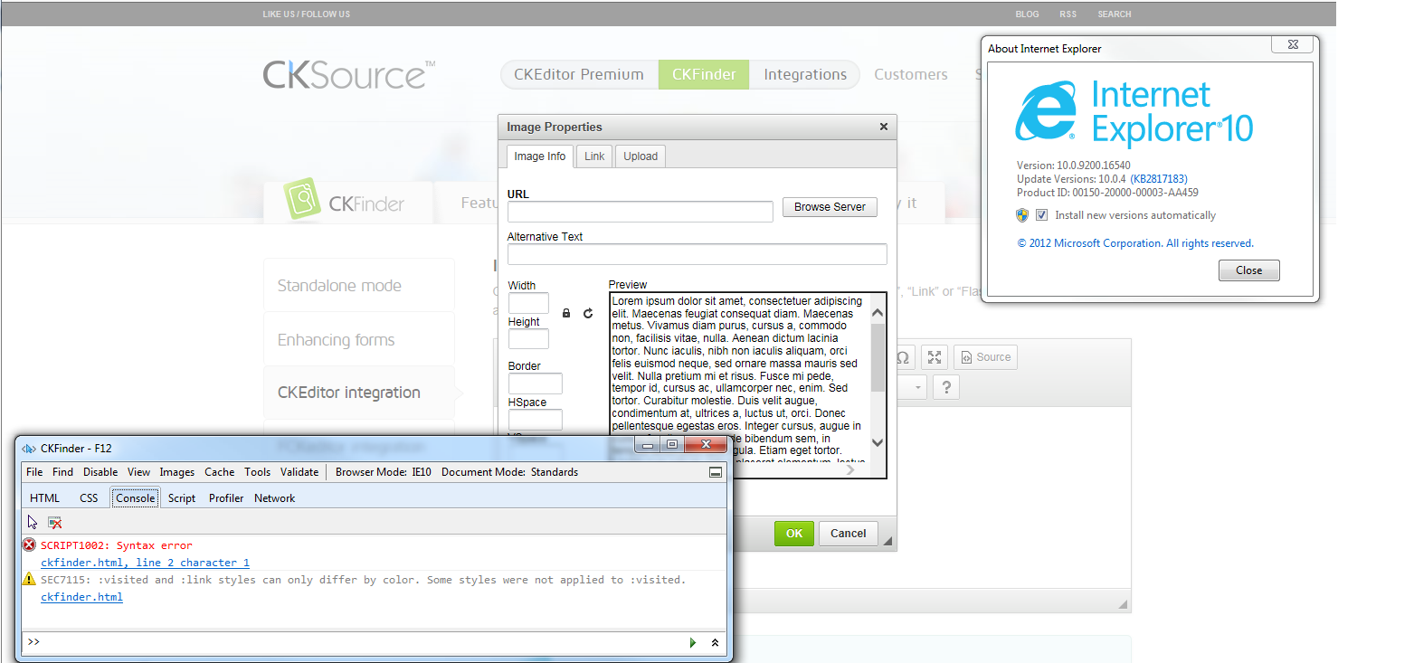Open the Profiler tab in F12 tools
1414x663 pixels.
226,498
